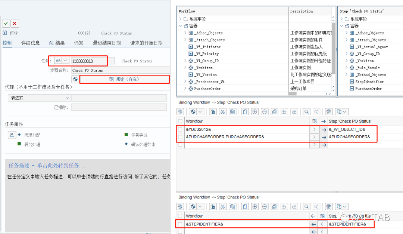The width and height of the screenshot is (403, 234).
Task: Open the 结果 tab
Action: click(x=57, y=43)
